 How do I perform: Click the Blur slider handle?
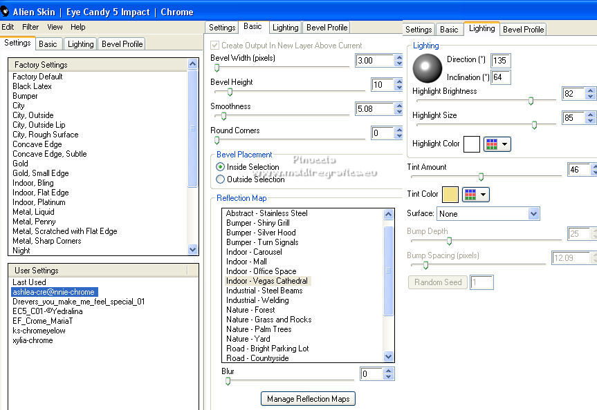[228, 381]
